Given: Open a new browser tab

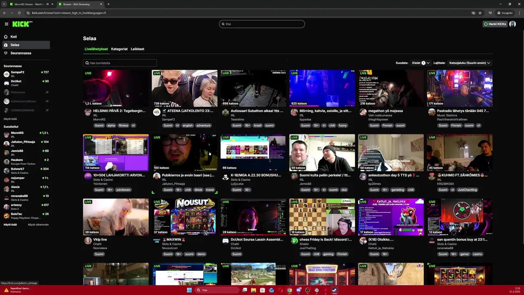Looking at the screenshot, I should click(x=108, y=4).
